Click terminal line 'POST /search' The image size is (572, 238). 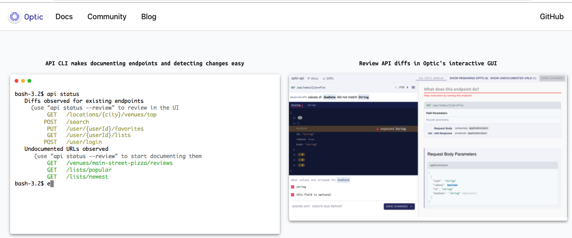click(x=66, y=122)
